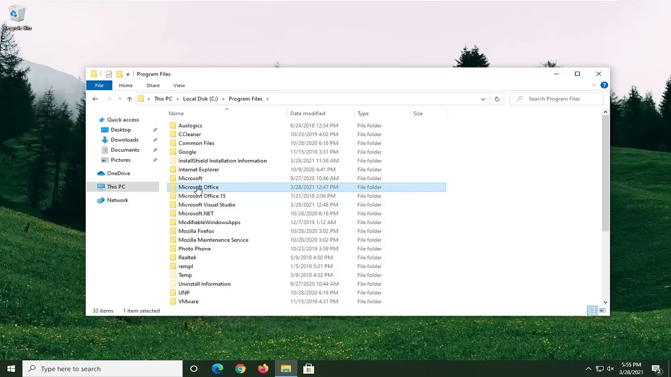
Task: Select Quick access in the navigation pane
Action: tap(123, 120)
